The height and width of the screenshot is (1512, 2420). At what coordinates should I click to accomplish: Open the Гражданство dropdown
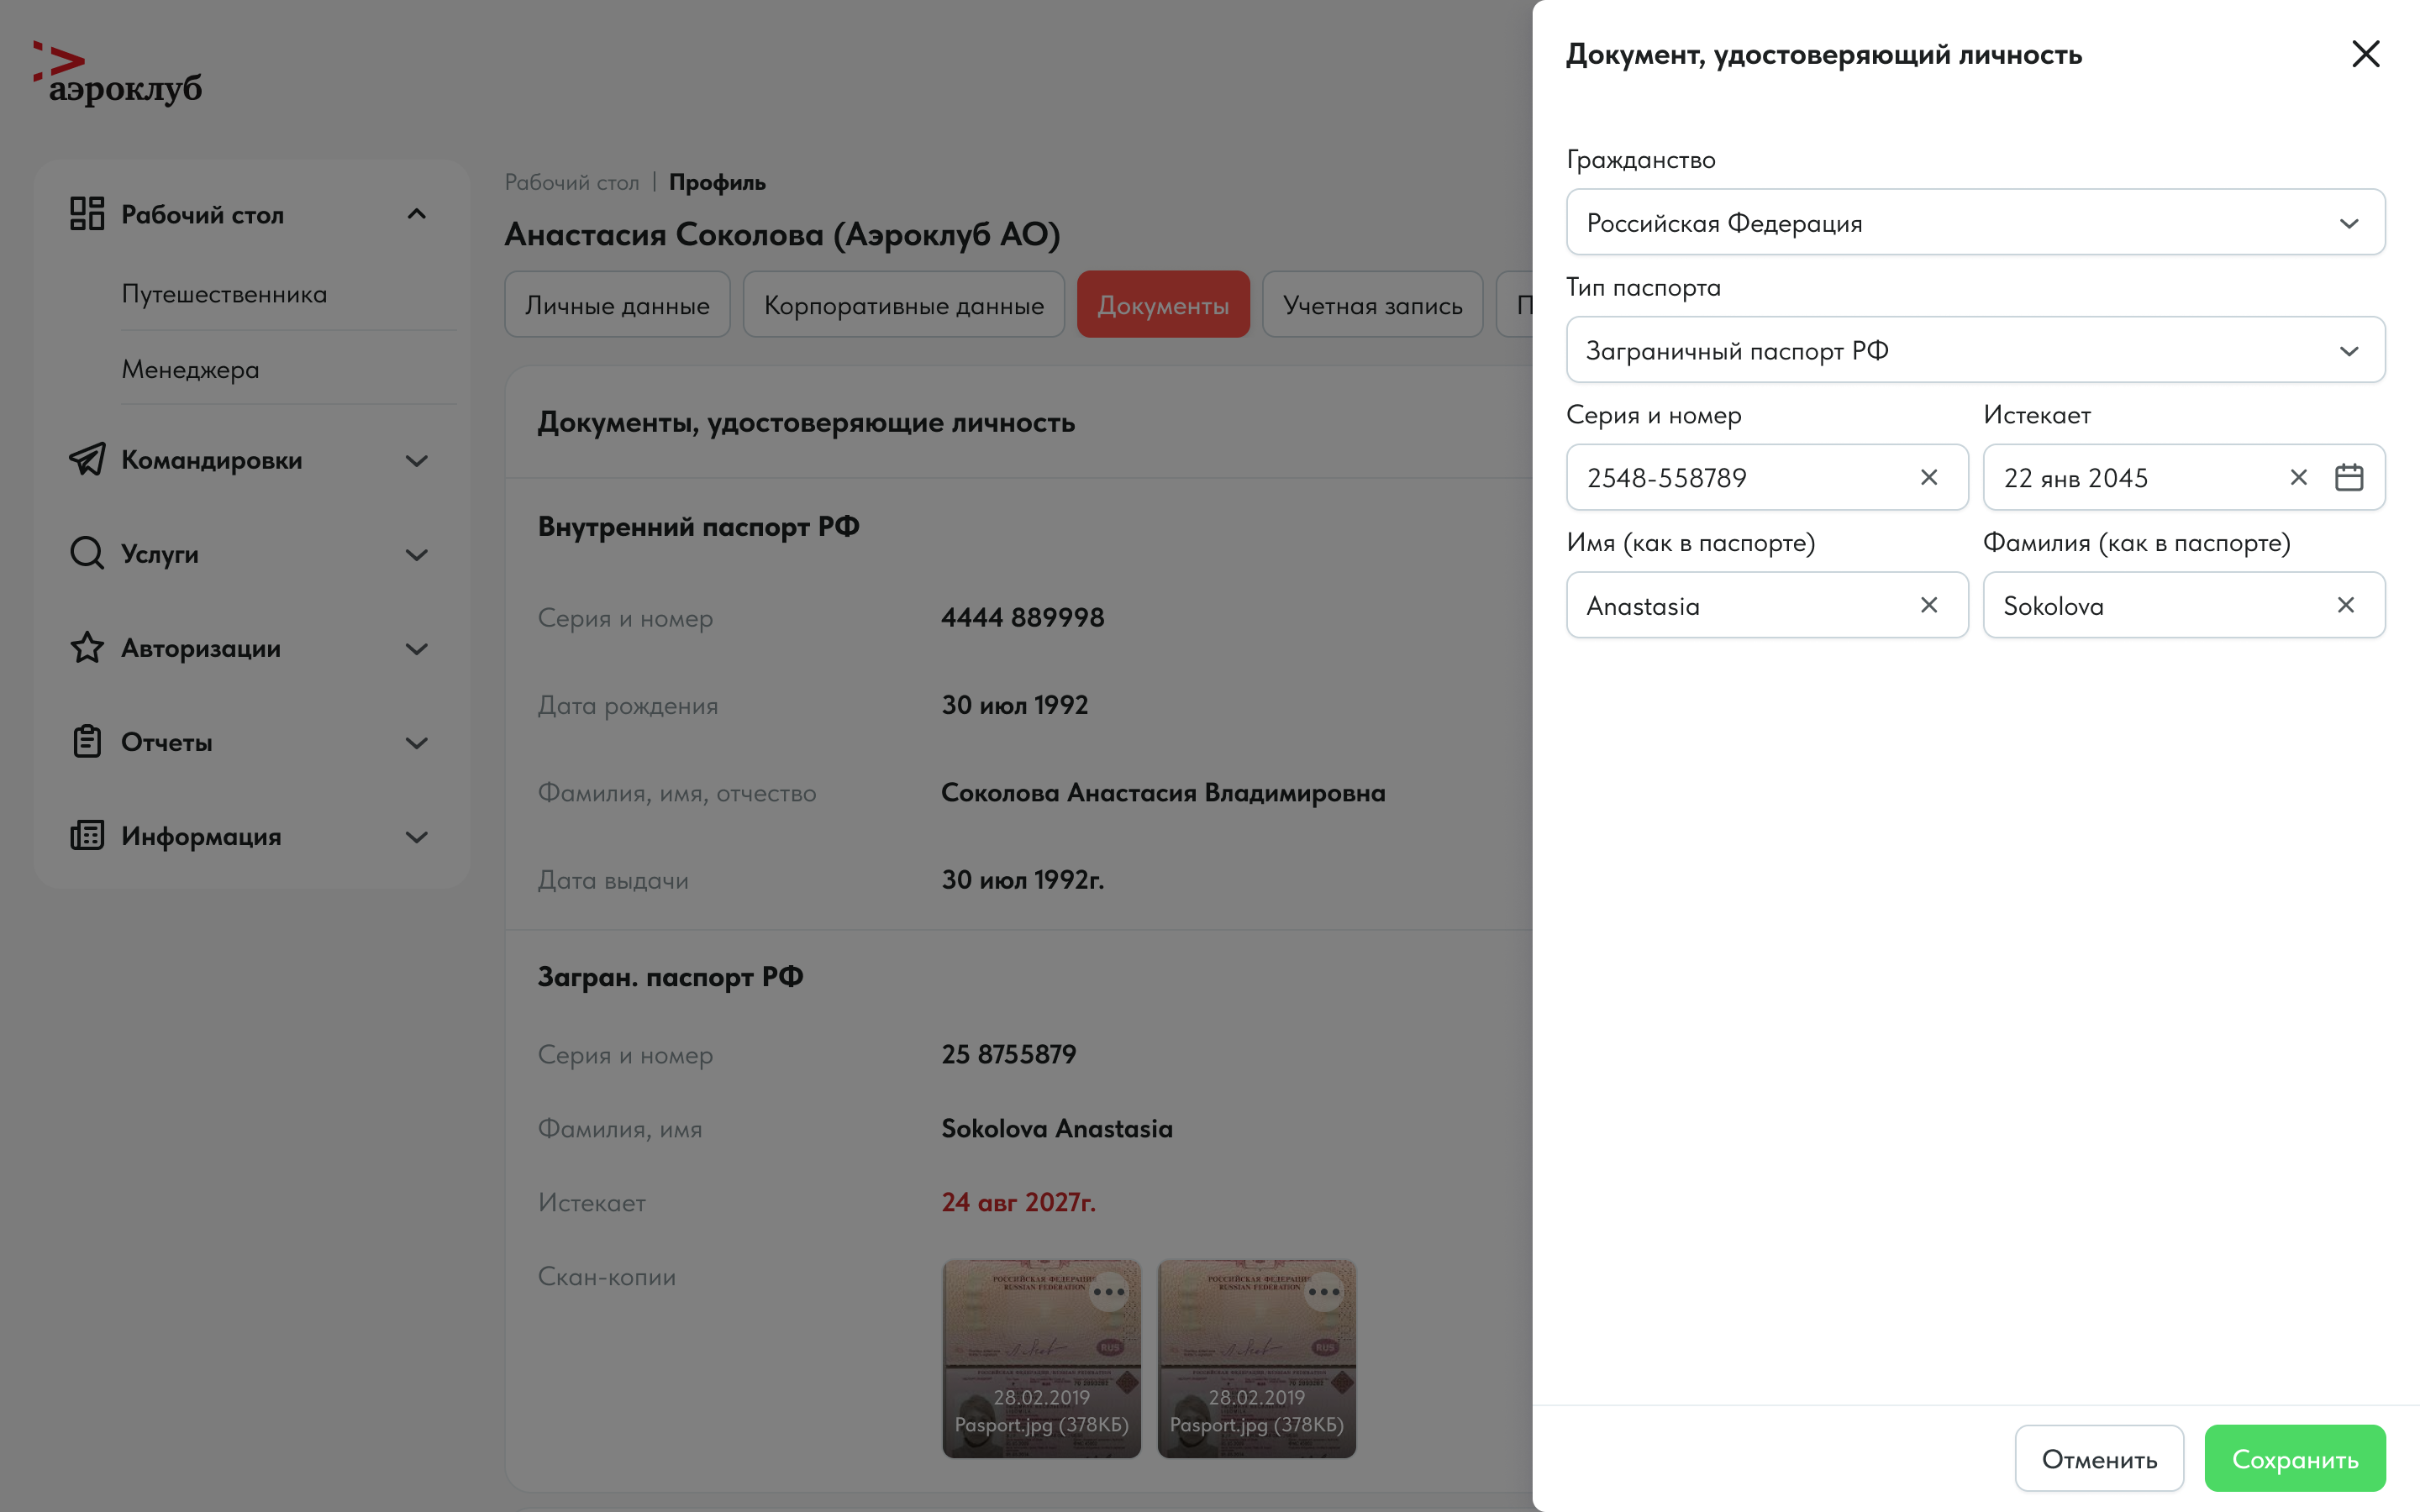pos(1975,222)
